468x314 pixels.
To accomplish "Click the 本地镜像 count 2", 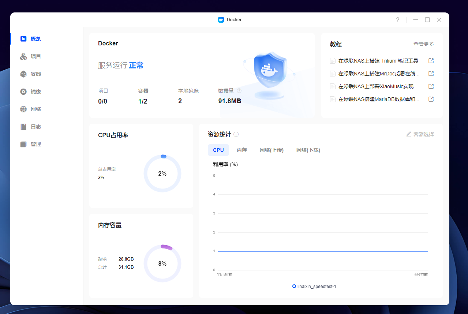I will (180, 101).
